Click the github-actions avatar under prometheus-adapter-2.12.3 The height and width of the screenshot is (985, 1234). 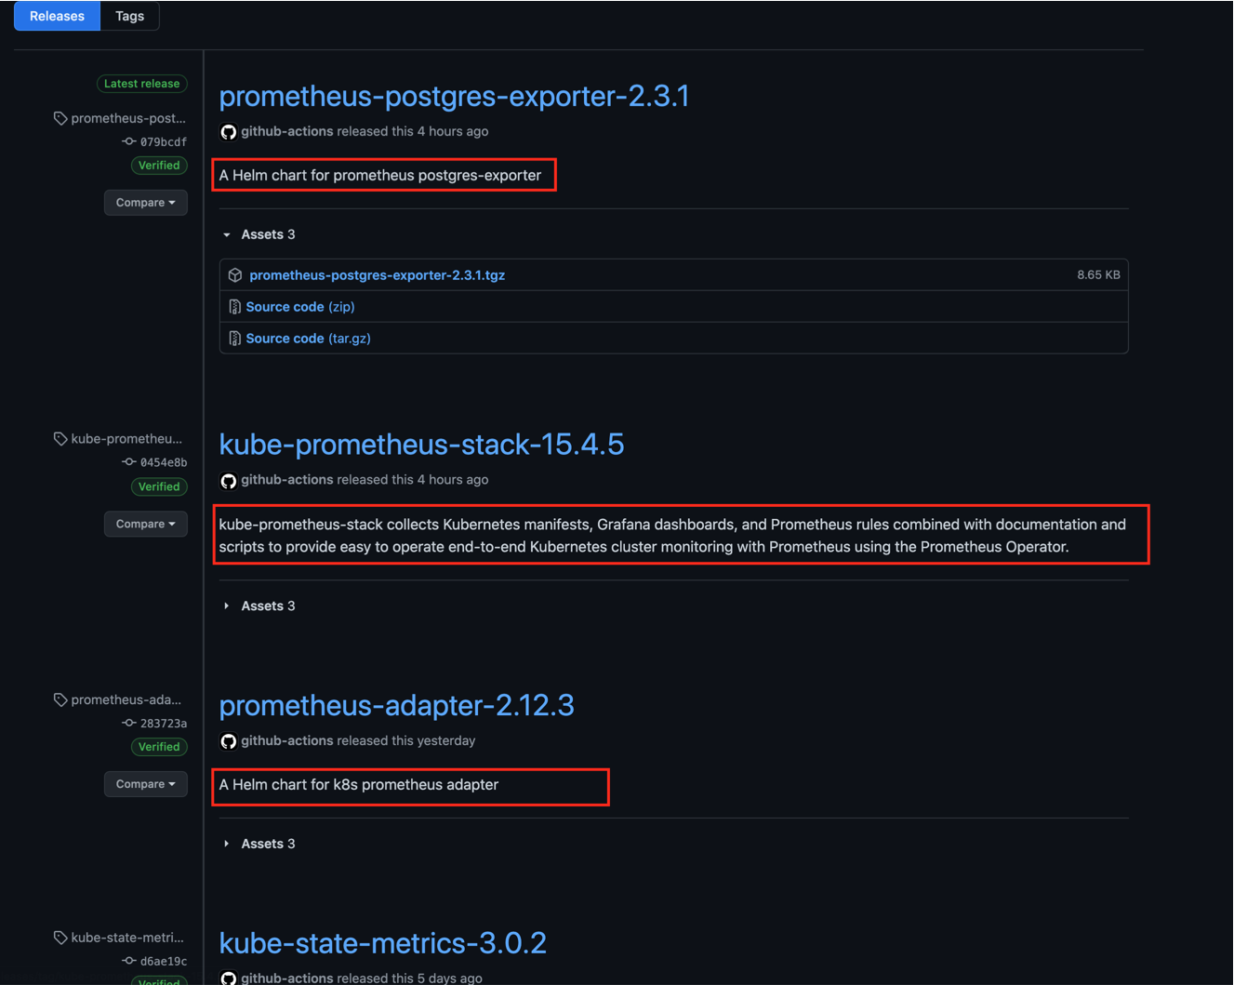pyautogui.click(x=229, y=741)
